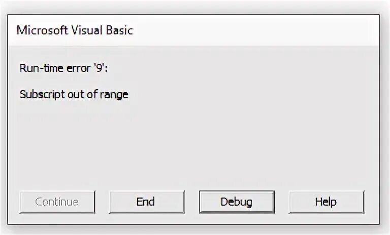Viewport: 390px width, 235px height.
Task: Choose Help to view error documentation
Action: 326,202
